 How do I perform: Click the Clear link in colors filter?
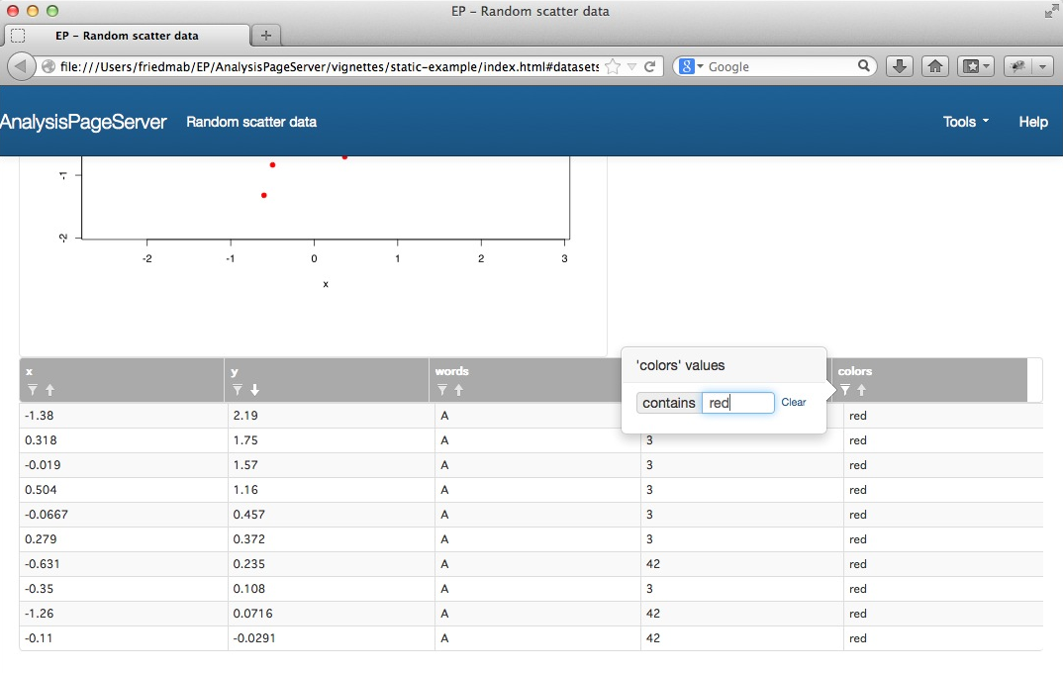793,403
